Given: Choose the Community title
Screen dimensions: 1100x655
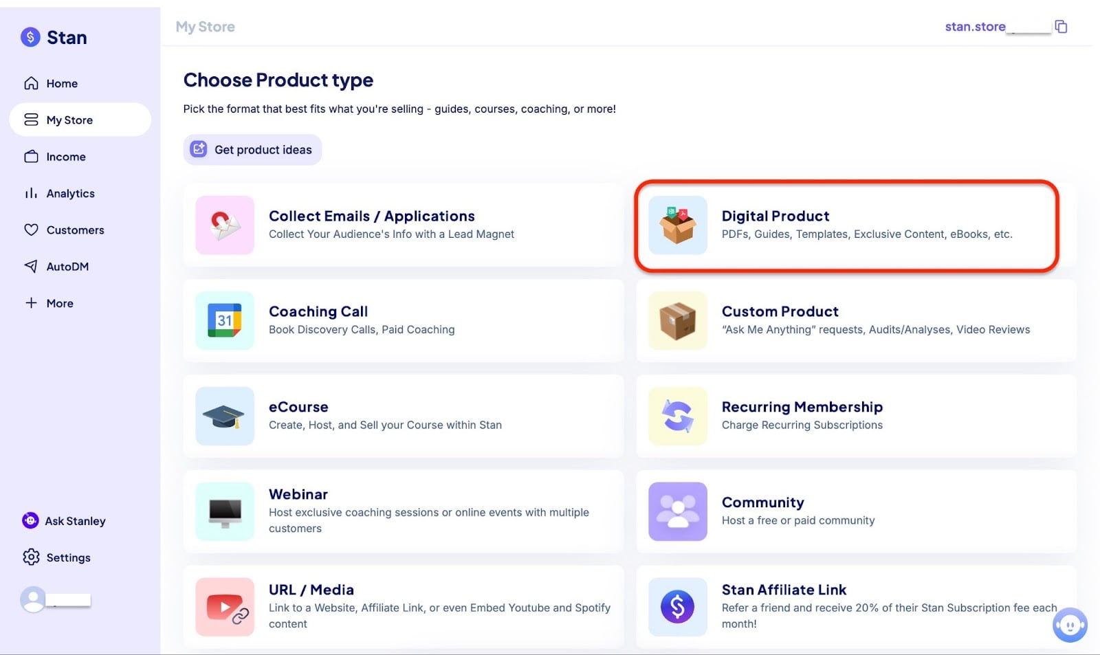Looking at the screenshot, I should point(763,502).
